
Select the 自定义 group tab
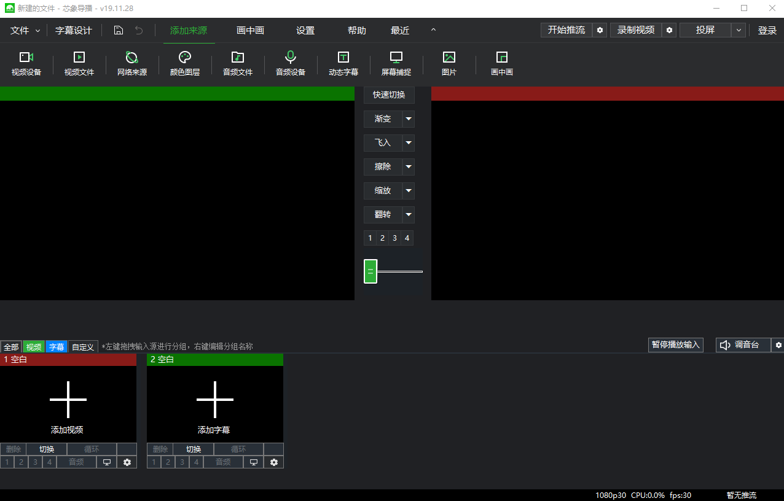tap(83, 347)
